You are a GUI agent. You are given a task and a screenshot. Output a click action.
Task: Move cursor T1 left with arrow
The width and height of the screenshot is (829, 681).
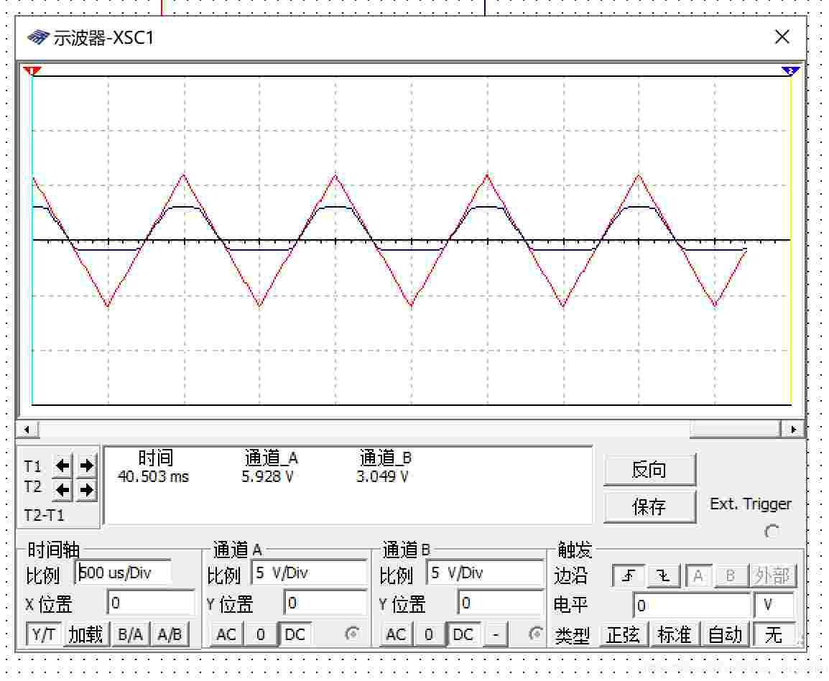(x=62, y=465)
